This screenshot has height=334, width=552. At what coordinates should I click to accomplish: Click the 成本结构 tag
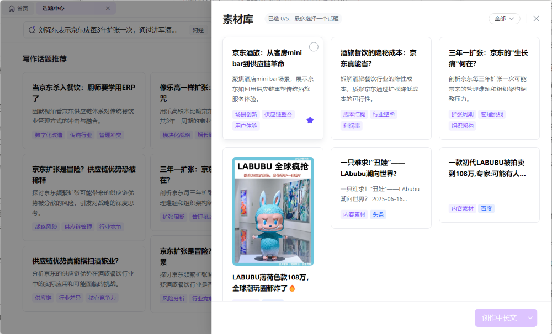354,114
